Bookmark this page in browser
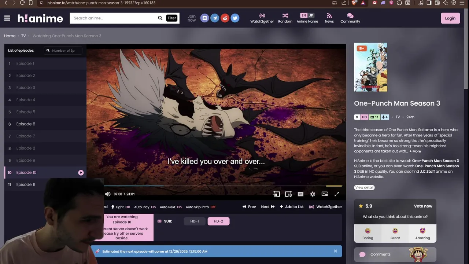 pos(31,3)
